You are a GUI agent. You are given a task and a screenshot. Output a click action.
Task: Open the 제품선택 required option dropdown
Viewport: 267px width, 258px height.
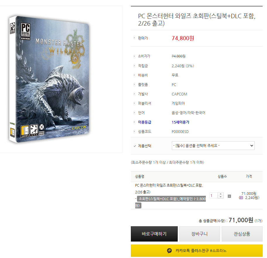coord(213,146)
